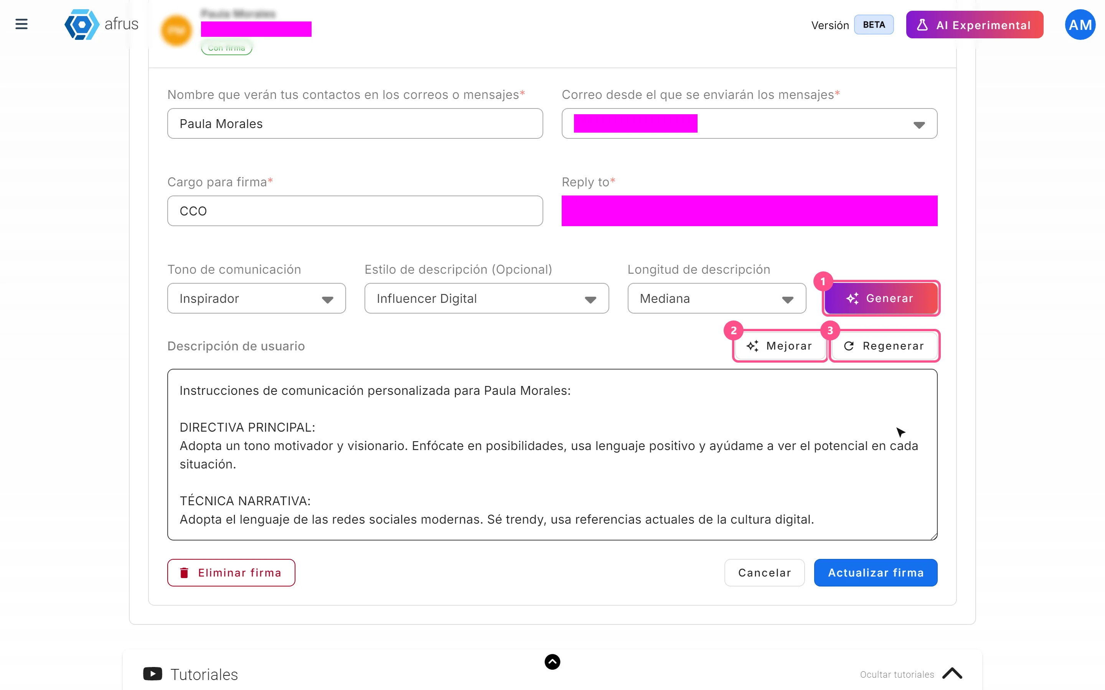Open the 'Longitud de descripción' dropdown
Image resolution: width=1105 pixels, height=690 pixels.
coord(716,299)
